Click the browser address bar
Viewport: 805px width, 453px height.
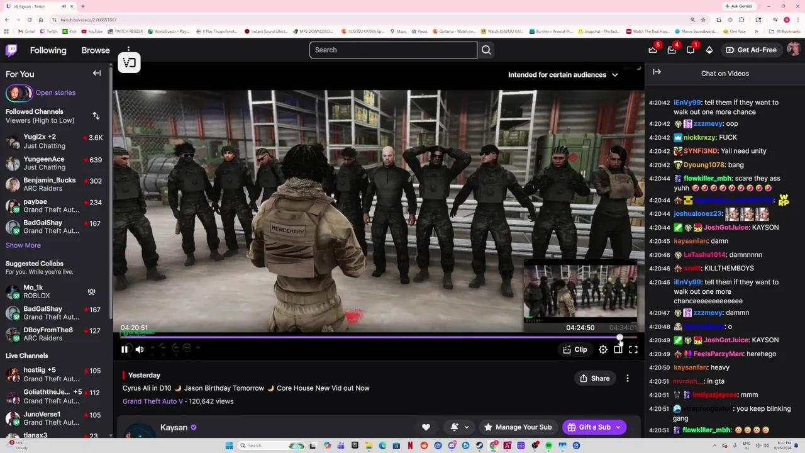click(x=371, y=20)
